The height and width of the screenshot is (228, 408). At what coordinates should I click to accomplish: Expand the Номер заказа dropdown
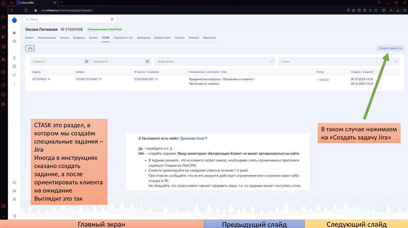pyautogui.click(x=215, y=62)
